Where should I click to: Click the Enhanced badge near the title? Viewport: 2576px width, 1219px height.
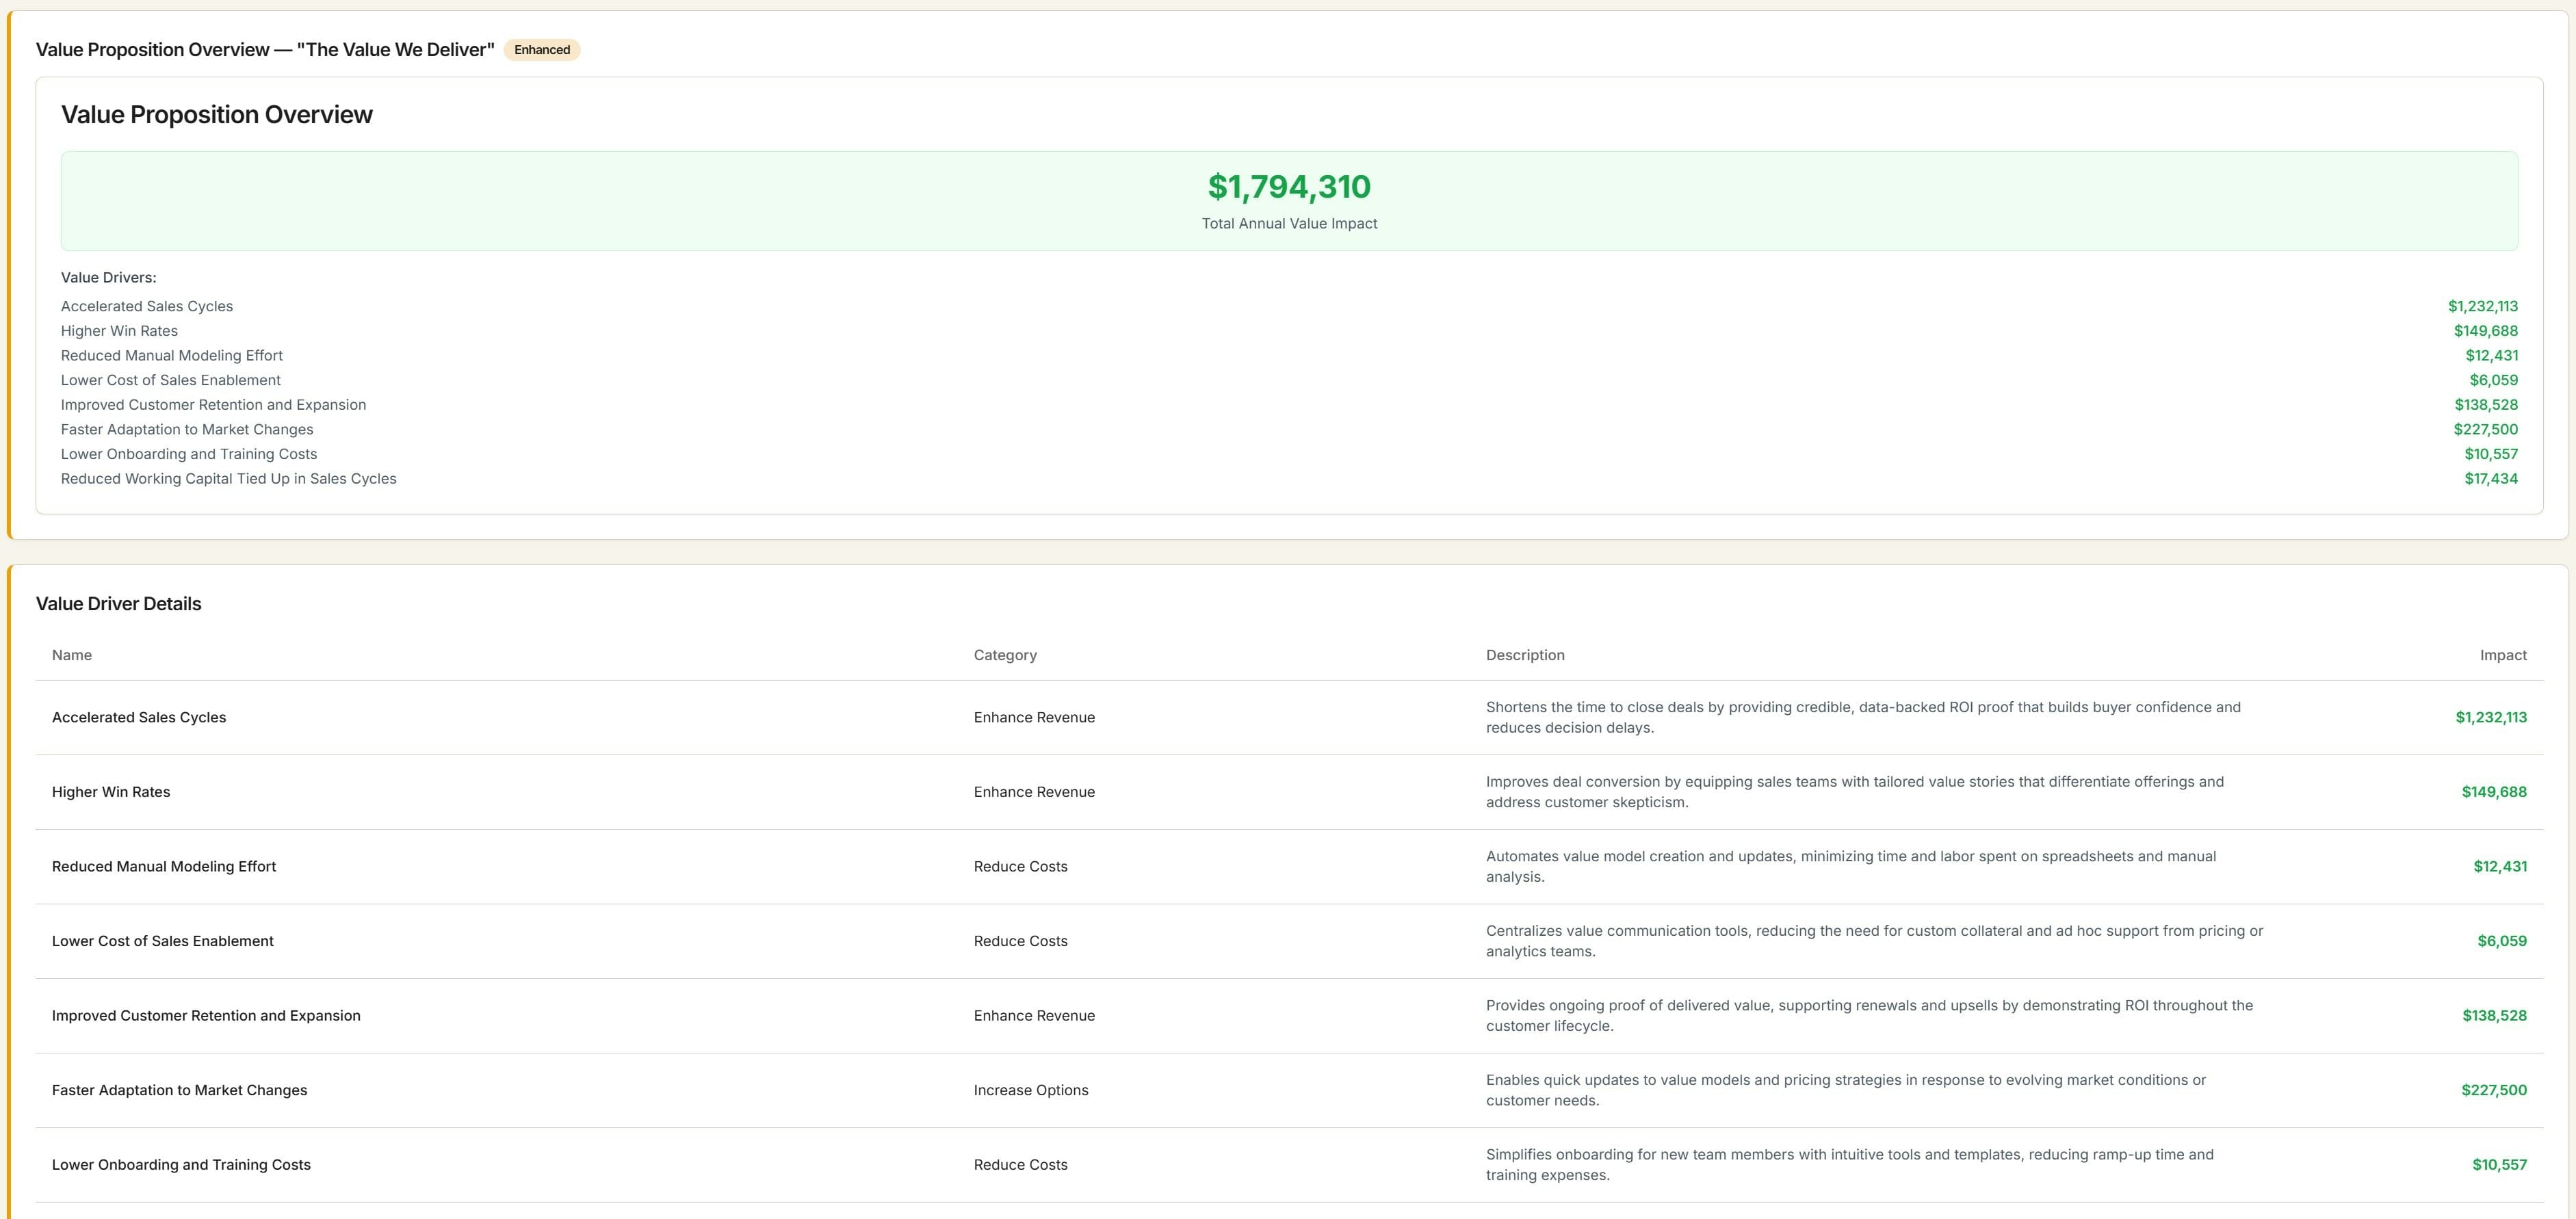[x=541, y=49]
